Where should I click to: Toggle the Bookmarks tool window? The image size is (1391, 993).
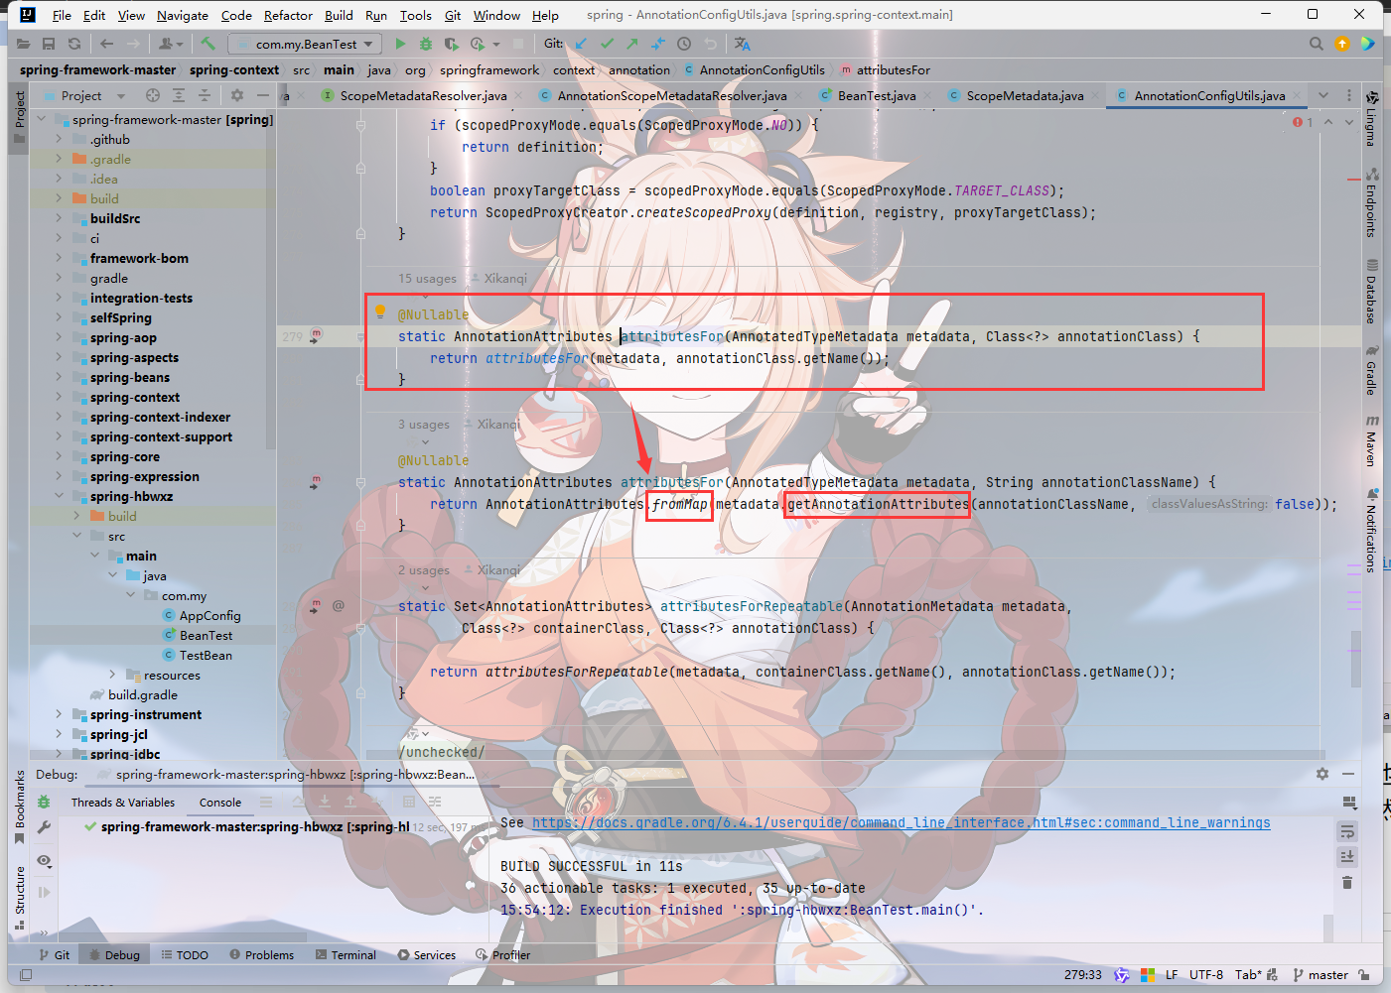19,807
